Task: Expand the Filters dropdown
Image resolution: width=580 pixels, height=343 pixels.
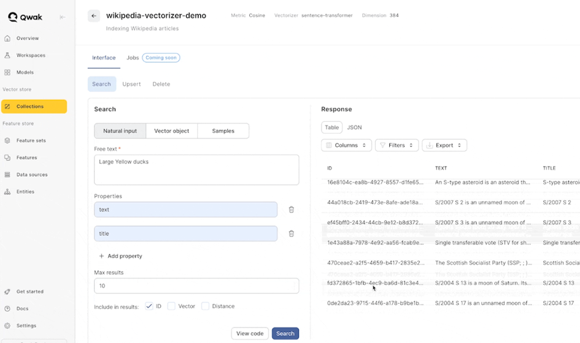Action: pos(396,145)
